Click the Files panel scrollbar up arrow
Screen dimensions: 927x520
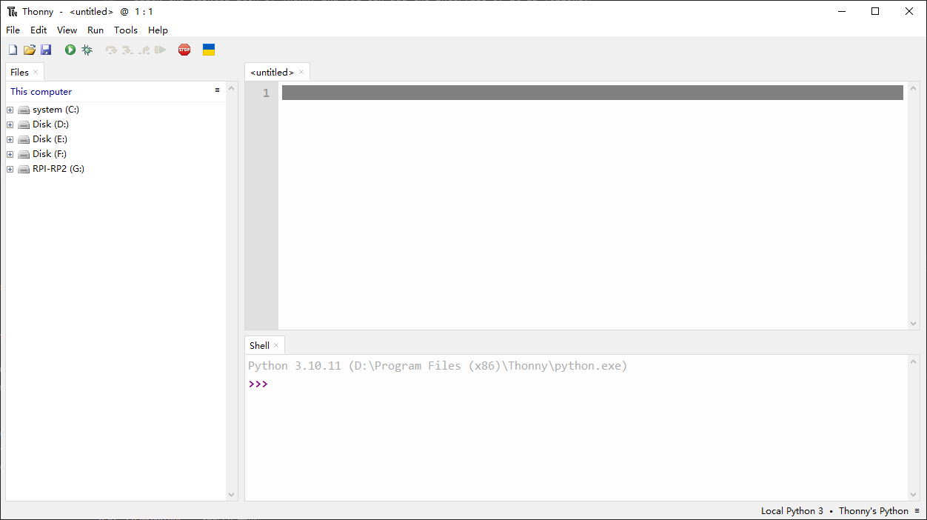[x=231, y=87]
